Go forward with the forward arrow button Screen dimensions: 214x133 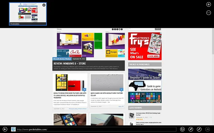point(208,129)
